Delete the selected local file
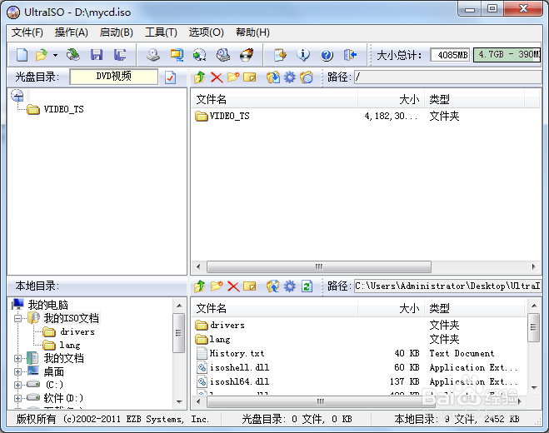This screenshot has width=549, height=433. pyautogui.click(x=233, y=286)
